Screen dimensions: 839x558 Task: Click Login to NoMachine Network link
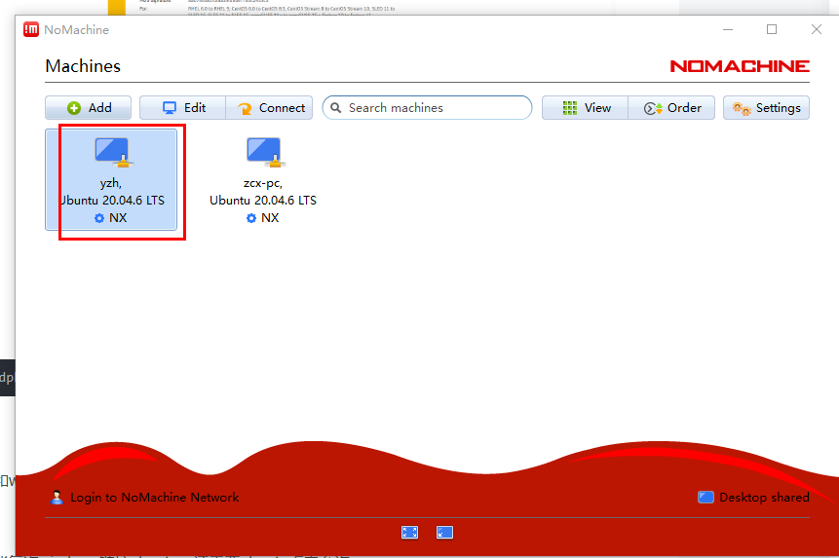pos(155,498)
